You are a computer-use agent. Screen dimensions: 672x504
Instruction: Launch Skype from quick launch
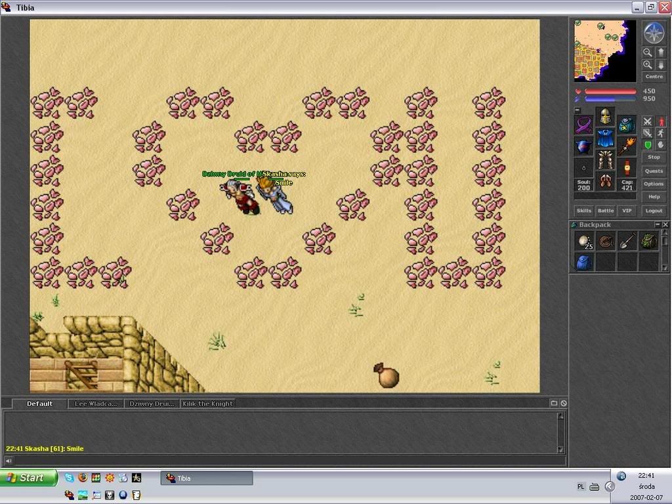point(69,478)
